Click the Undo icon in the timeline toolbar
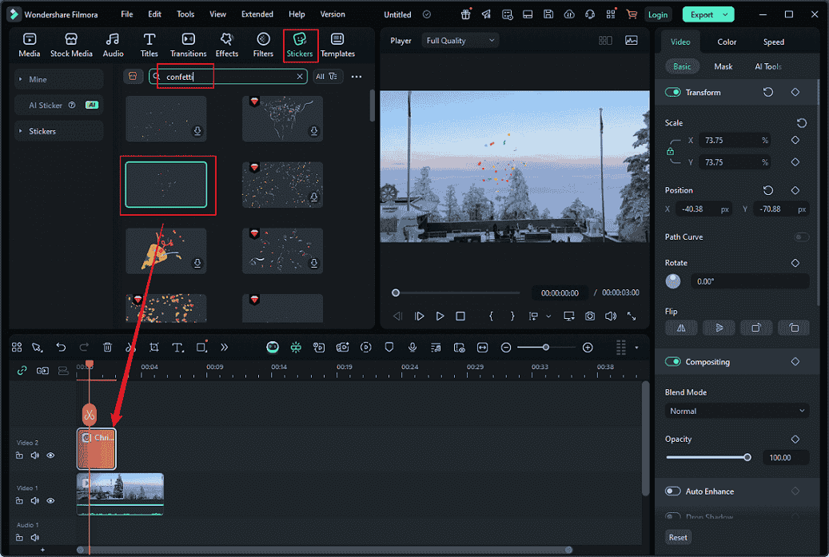The height and width of the screenshot is (557, 829). [61, 347]
